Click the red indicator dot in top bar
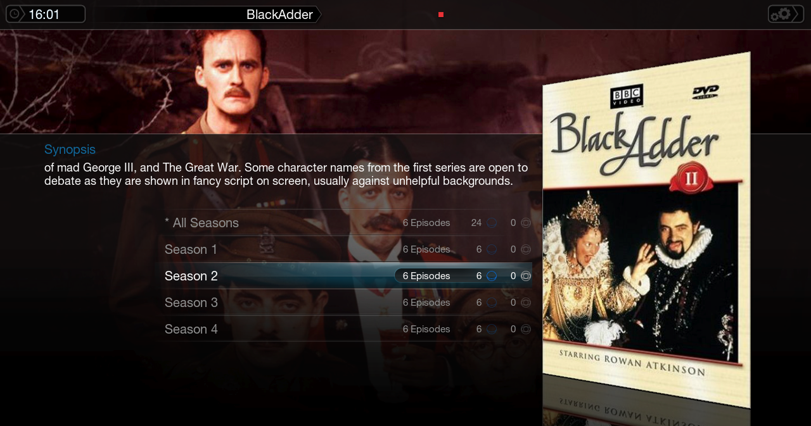Screen dimensions: 811x426 (441, 15)
